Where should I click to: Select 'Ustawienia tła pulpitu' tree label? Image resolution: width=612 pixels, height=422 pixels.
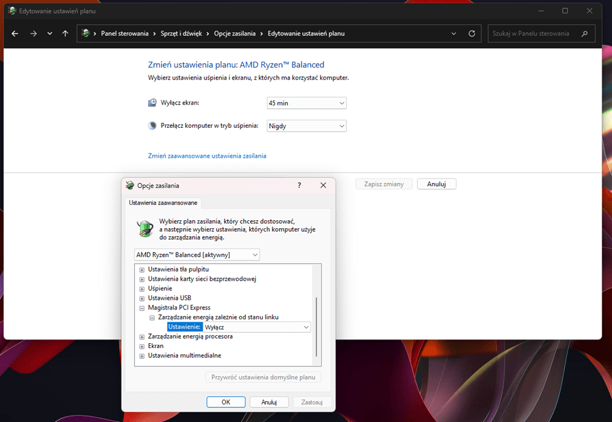178,269
